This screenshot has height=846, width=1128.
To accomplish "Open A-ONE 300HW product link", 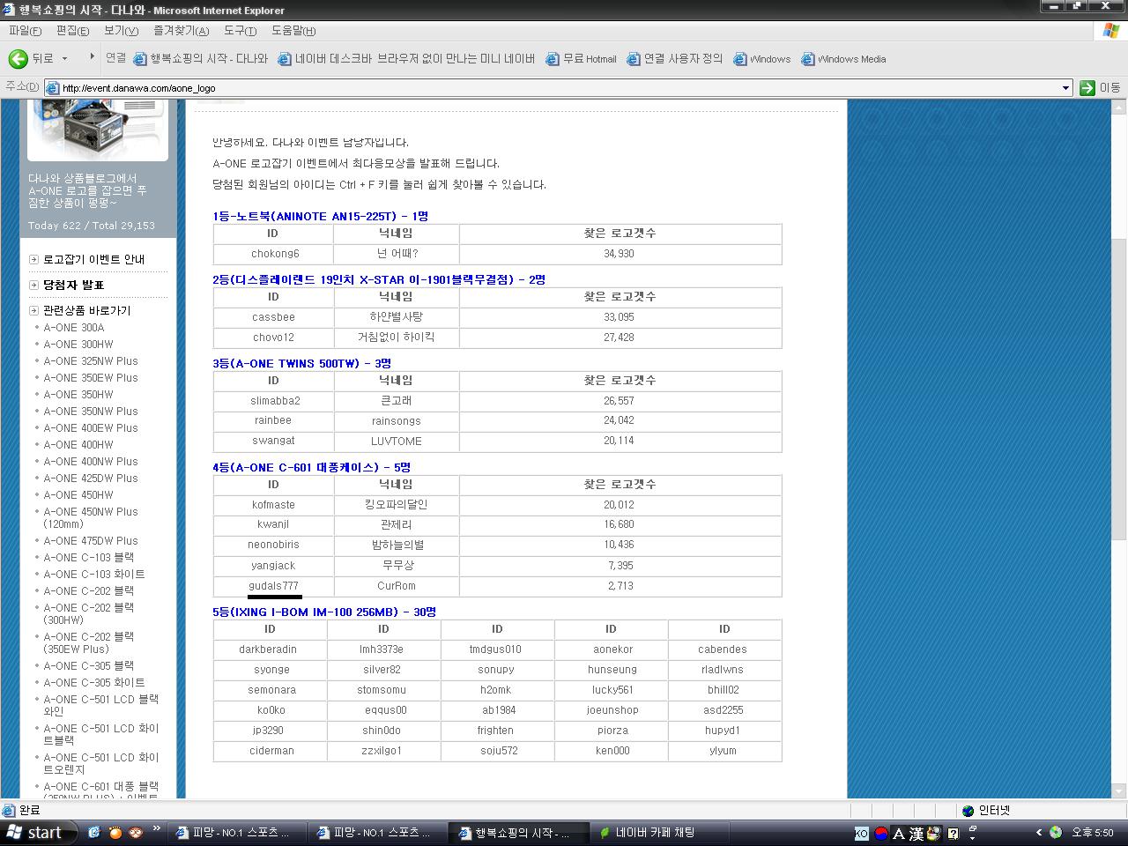I will pos(78,344).
